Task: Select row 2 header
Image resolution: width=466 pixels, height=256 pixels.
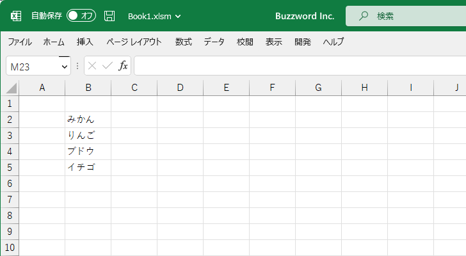Action: (x=10, y=120)
